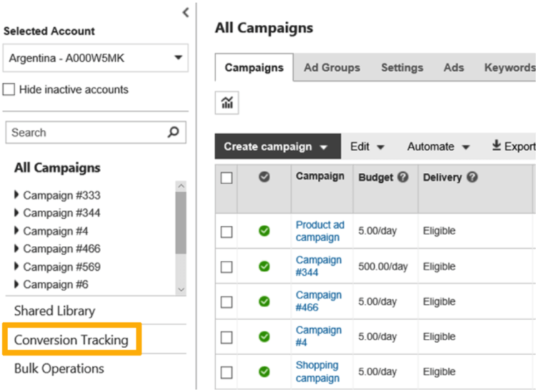Screen dimensions: 536x390
Task: Open the Product ad campaign link
Action: click(x=319, y=231)
